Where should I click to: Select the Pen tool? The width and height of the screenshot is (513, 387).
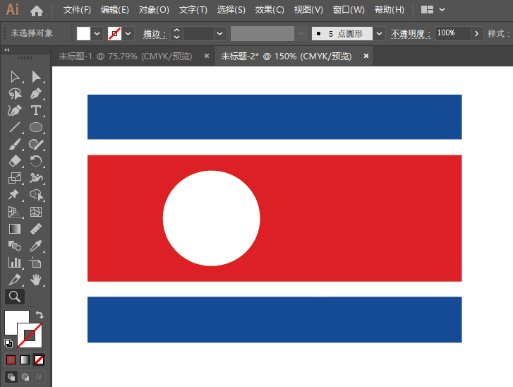click(x=36, y=94)
